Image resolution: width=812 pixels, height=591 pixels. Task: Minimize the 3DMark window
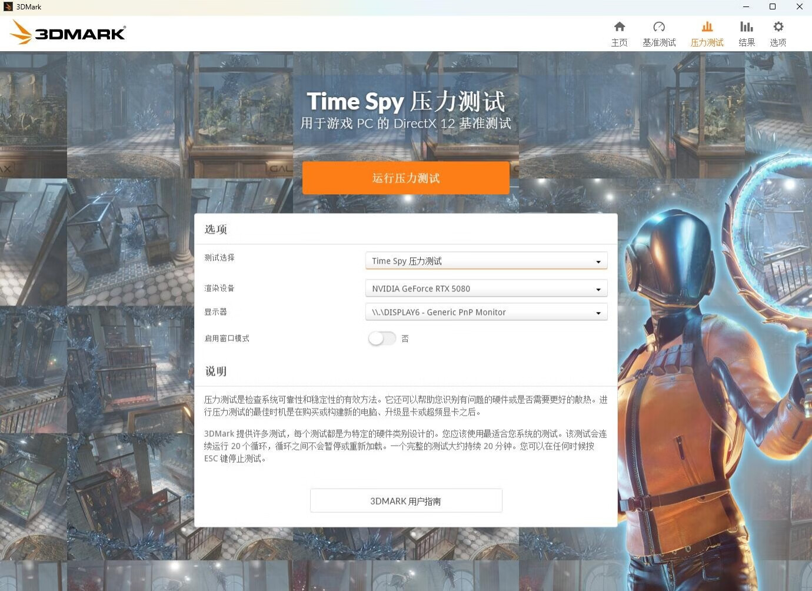click(x=746, y=7)
